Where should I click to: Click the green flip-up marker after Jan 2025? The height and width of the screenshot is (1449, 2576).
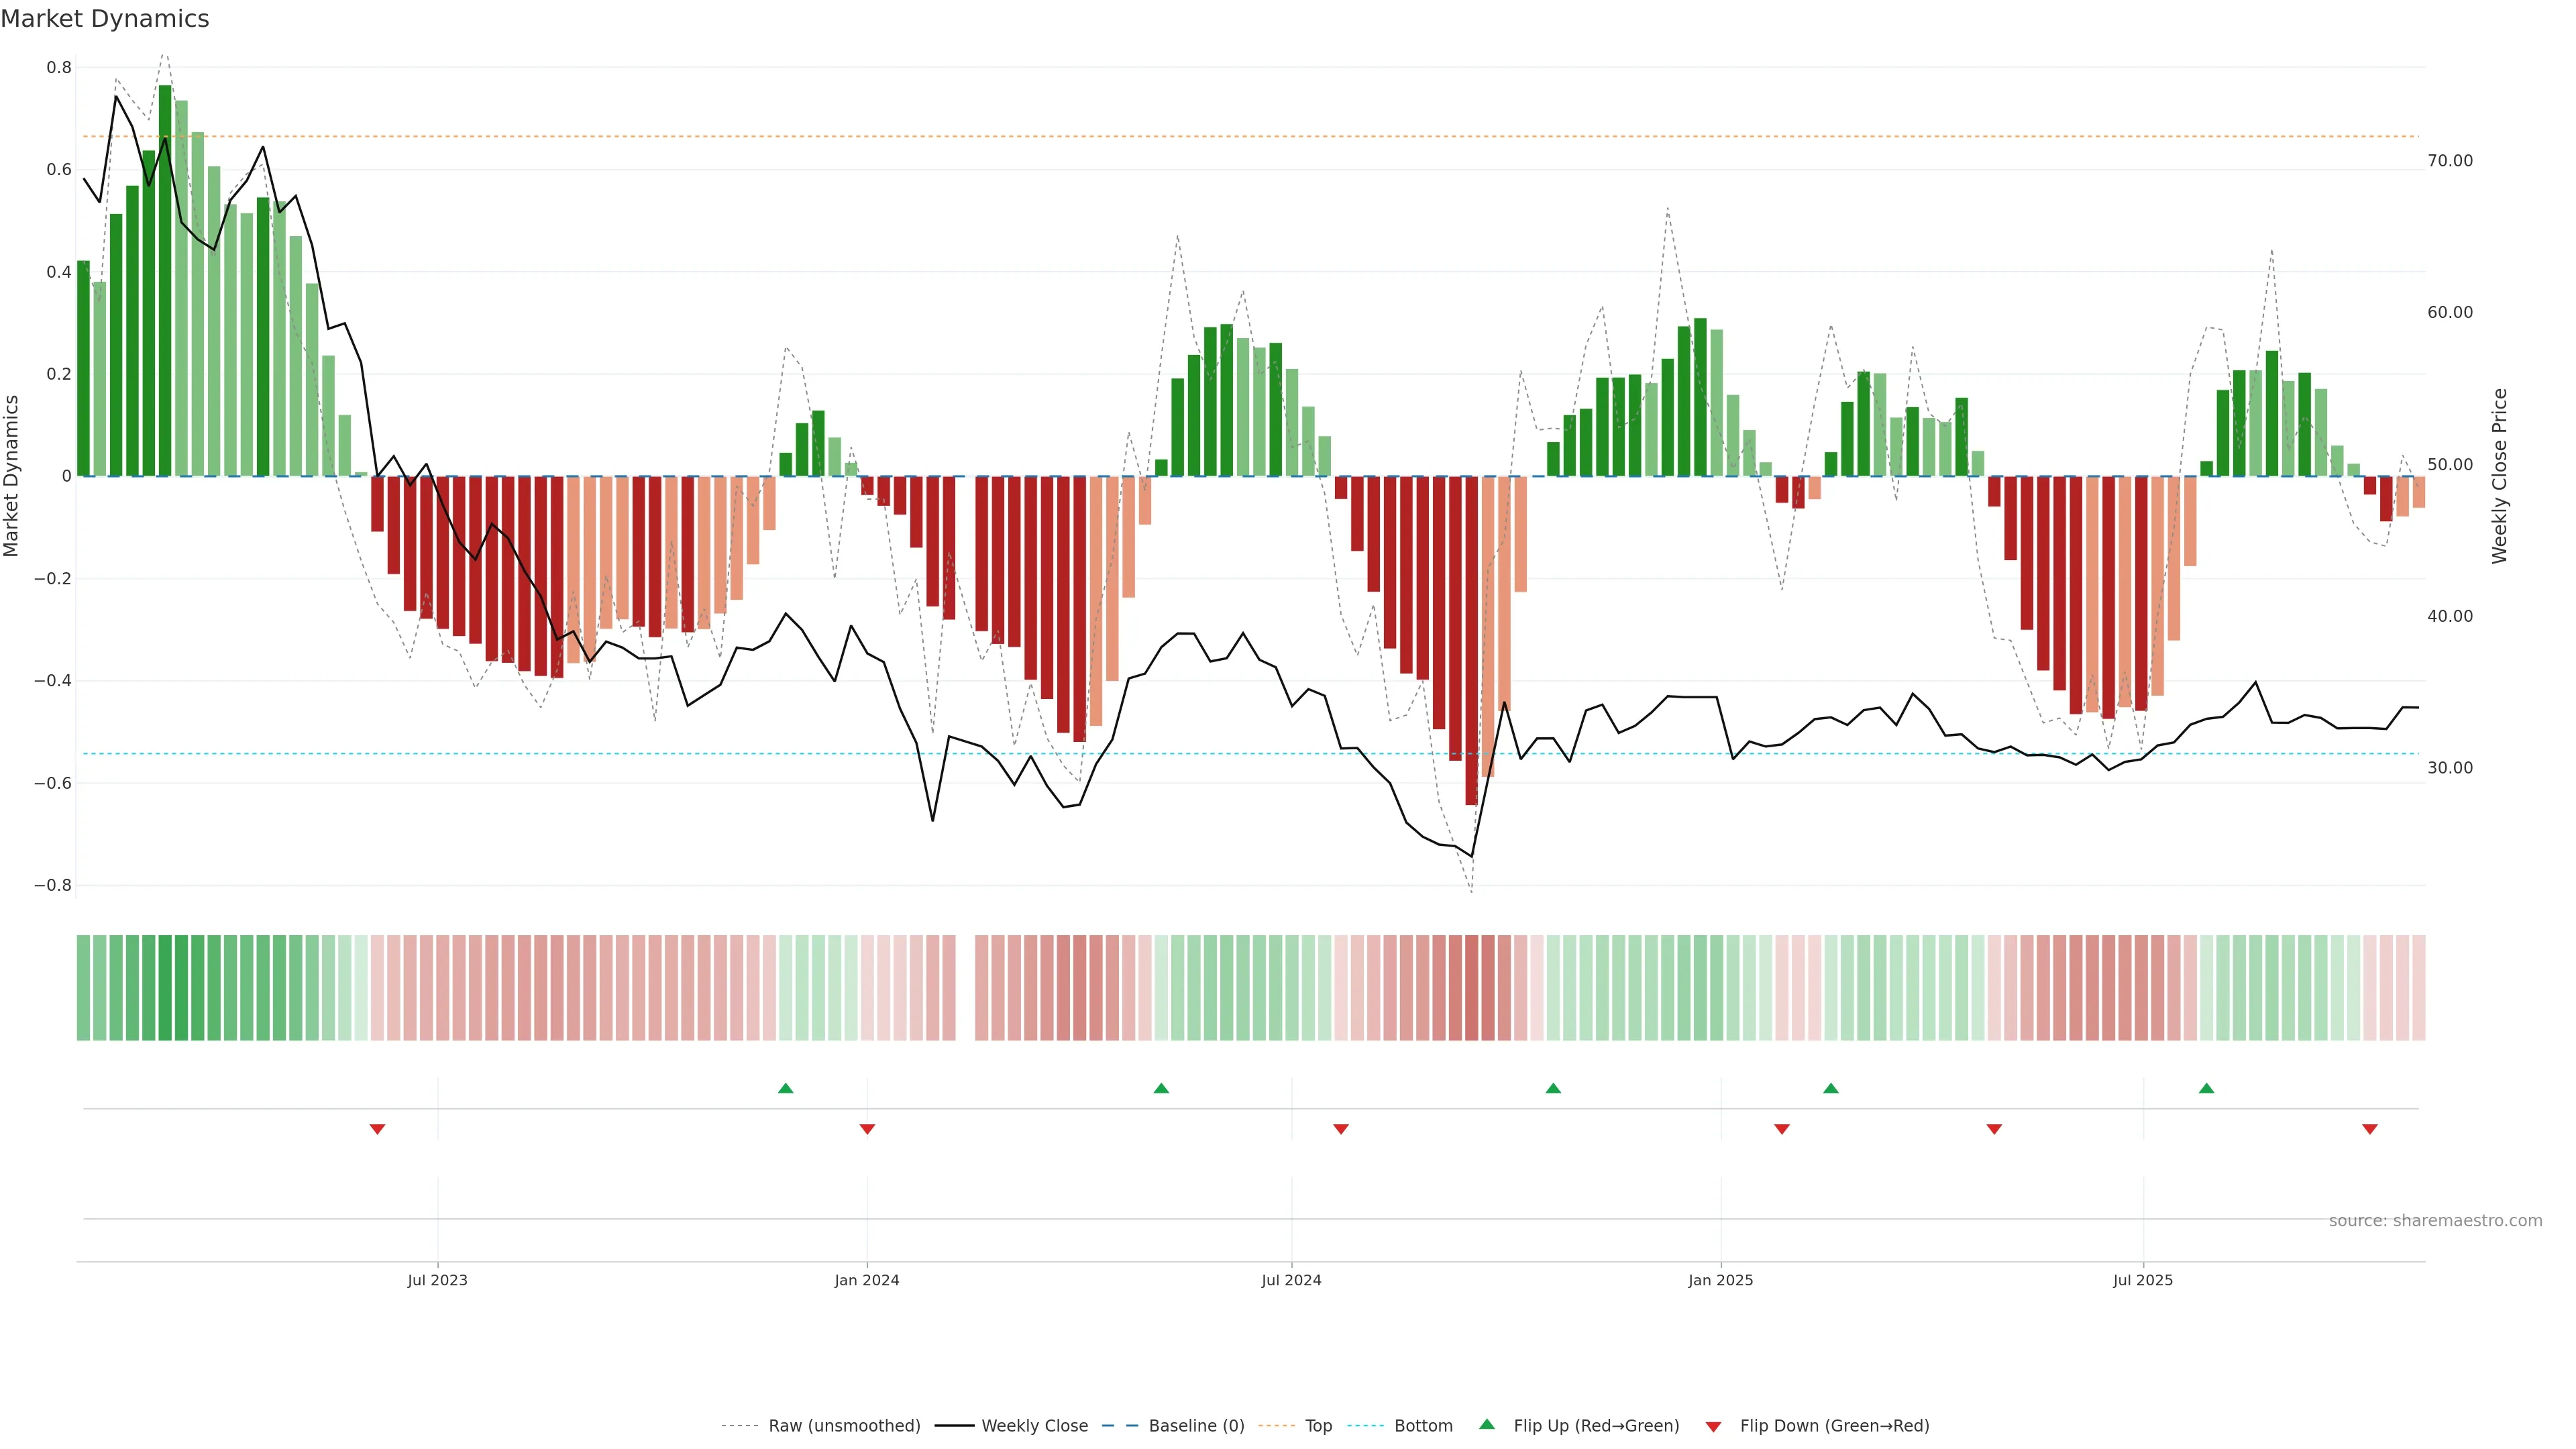[x=1830, y=1088]
